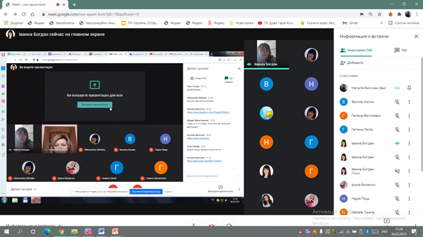Select the Meet – ceo-epum-kom browser tab
Screen dimensions: 423x237
tap(35, 5)
